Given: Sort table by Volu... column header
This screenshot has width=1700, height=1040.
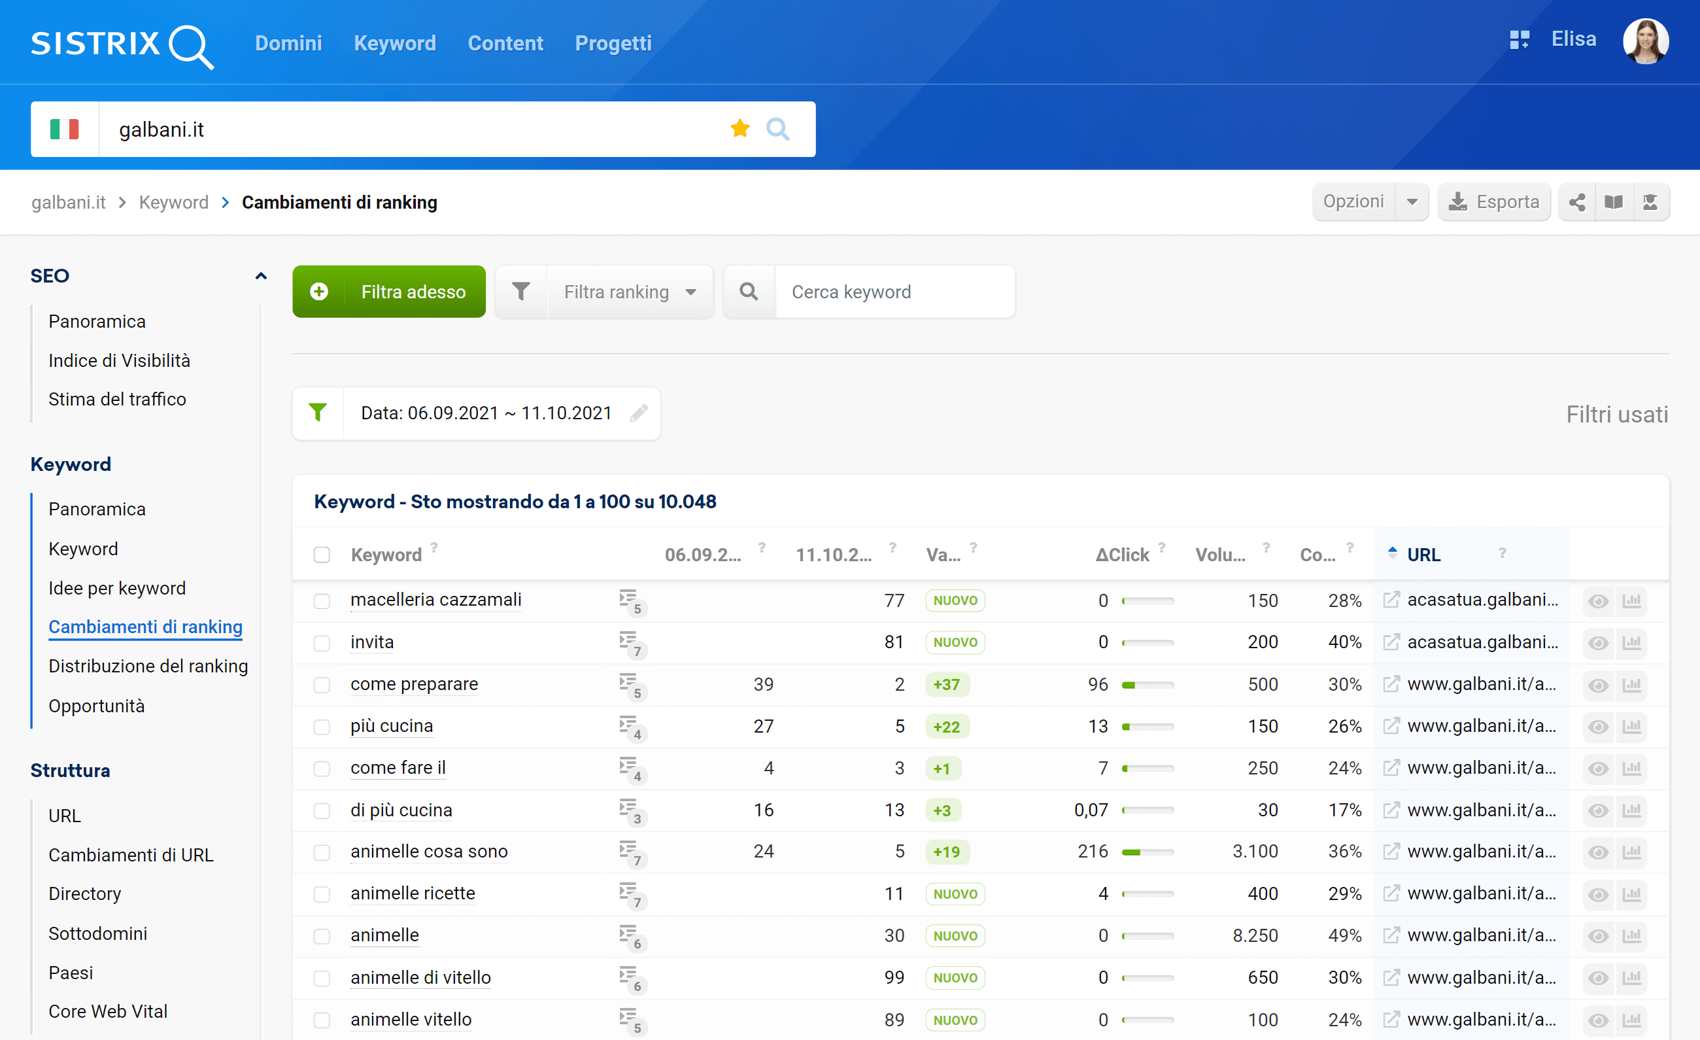Looking at the screenshot, I should pos(1220,554).
